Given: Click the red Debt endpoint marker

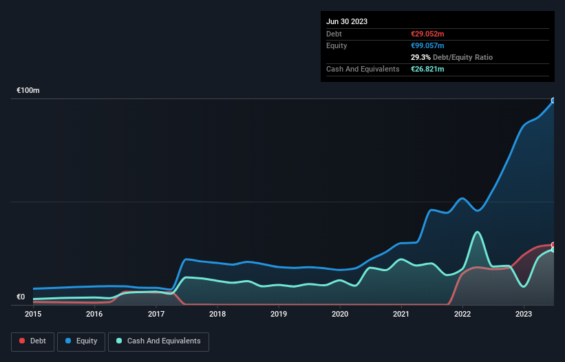Looking at the screenshot, I should pos(553,245).
